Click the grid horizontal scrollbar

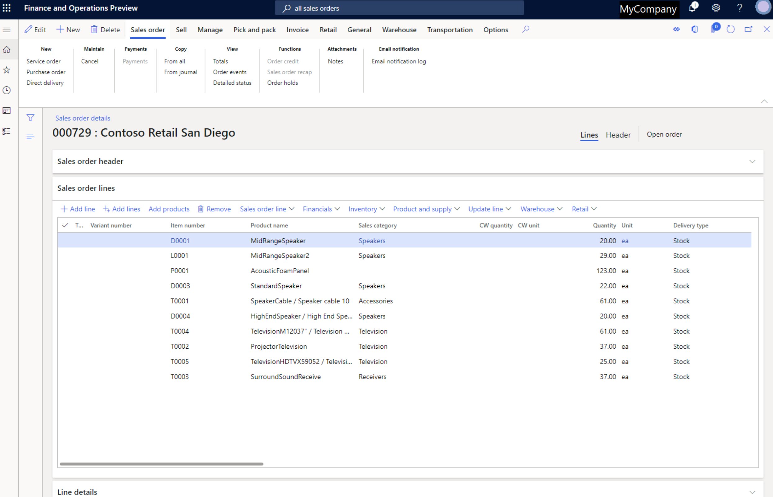[x=161, y=464]
